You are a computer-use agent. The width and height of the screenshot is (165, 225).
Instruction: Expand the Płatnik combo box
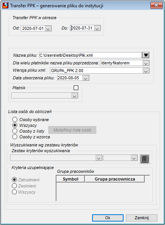click(74, 96)
